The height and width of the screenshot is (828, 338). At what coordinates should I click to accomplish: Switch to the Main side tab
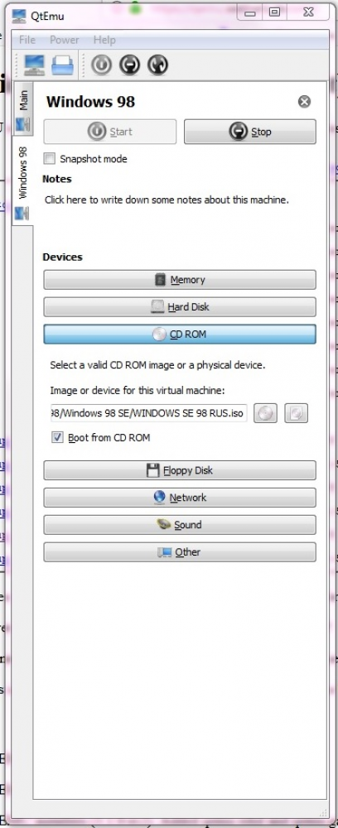click(x=23, y=100)
